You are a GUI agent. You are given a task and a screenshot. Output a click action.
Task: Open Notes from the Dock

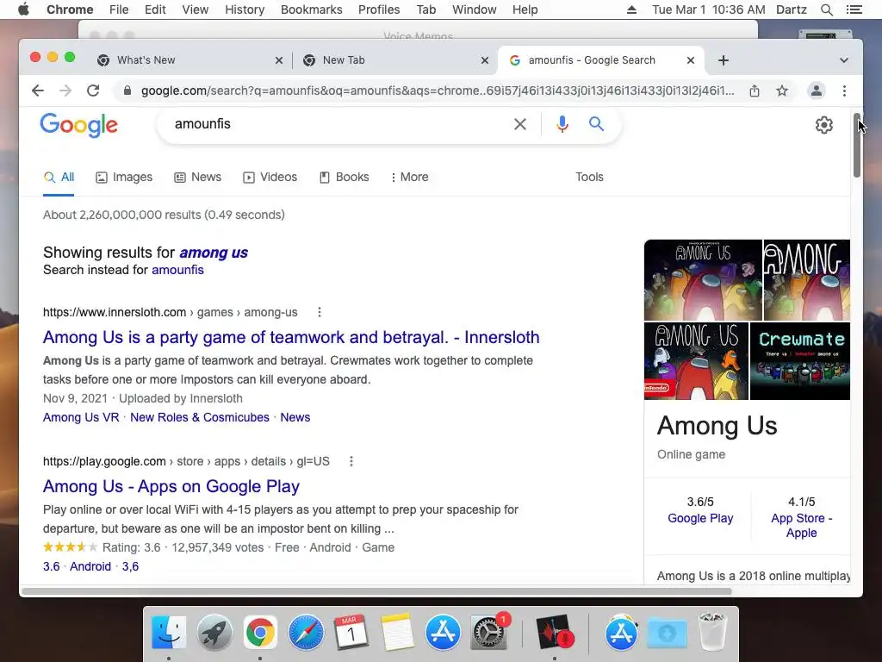(x=397, y=632)
